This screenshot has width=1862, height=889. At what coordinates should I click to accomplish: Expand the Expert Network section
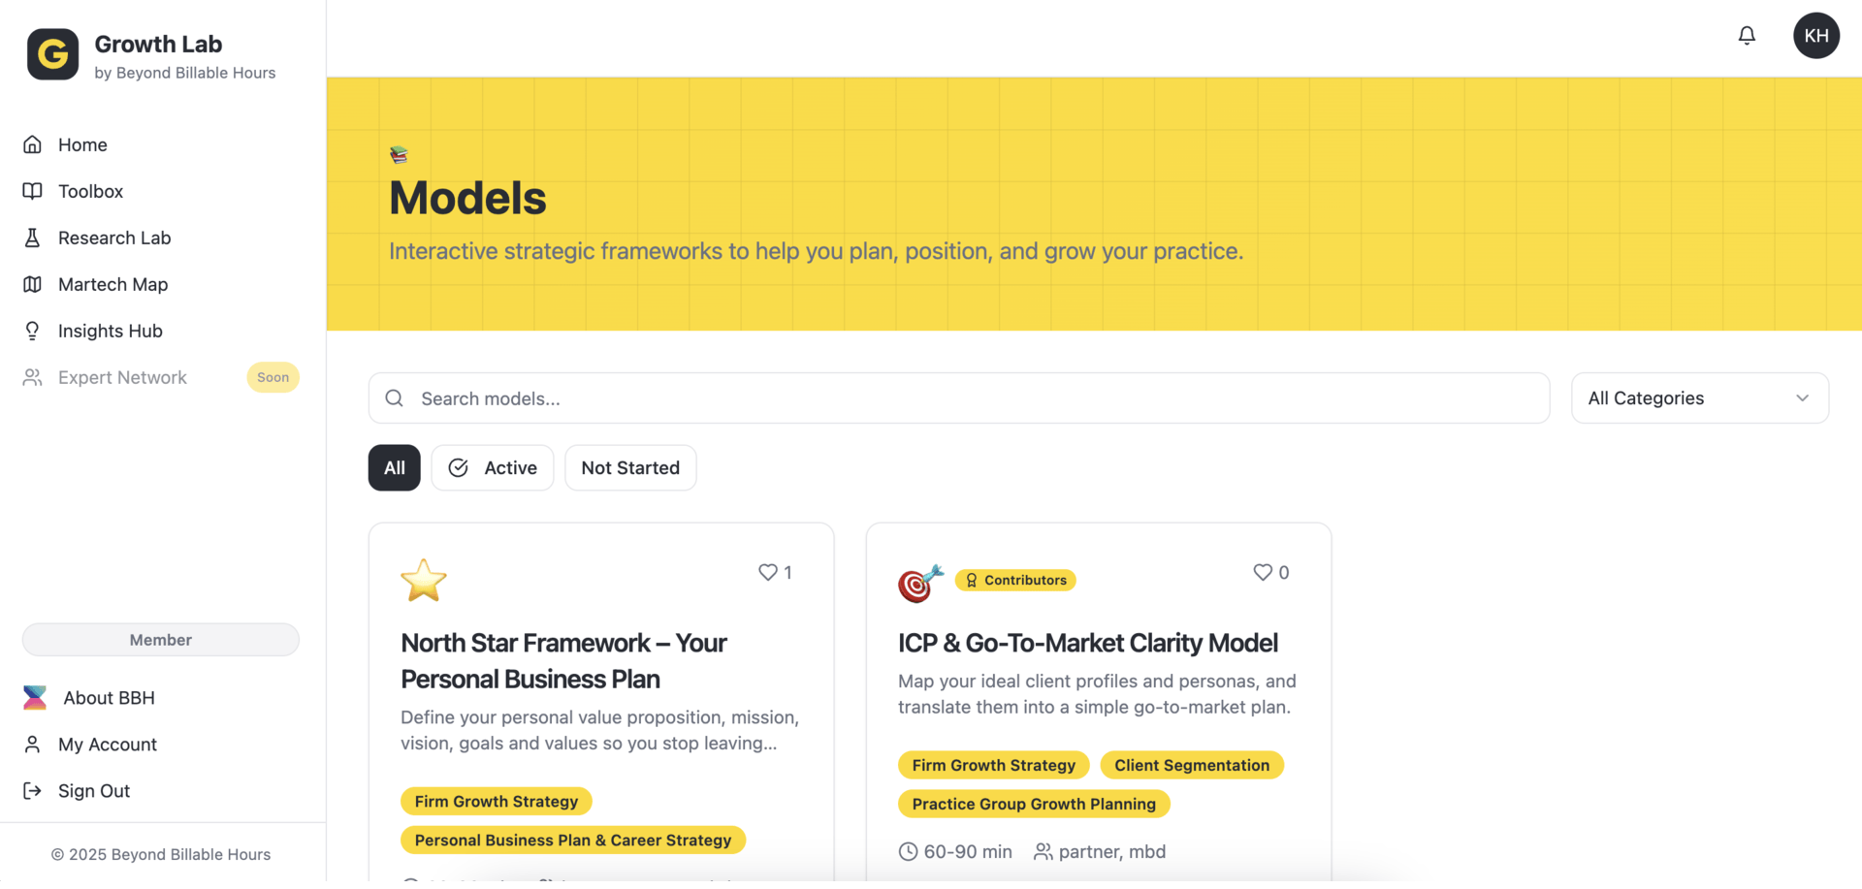click(x=121, y=377)
